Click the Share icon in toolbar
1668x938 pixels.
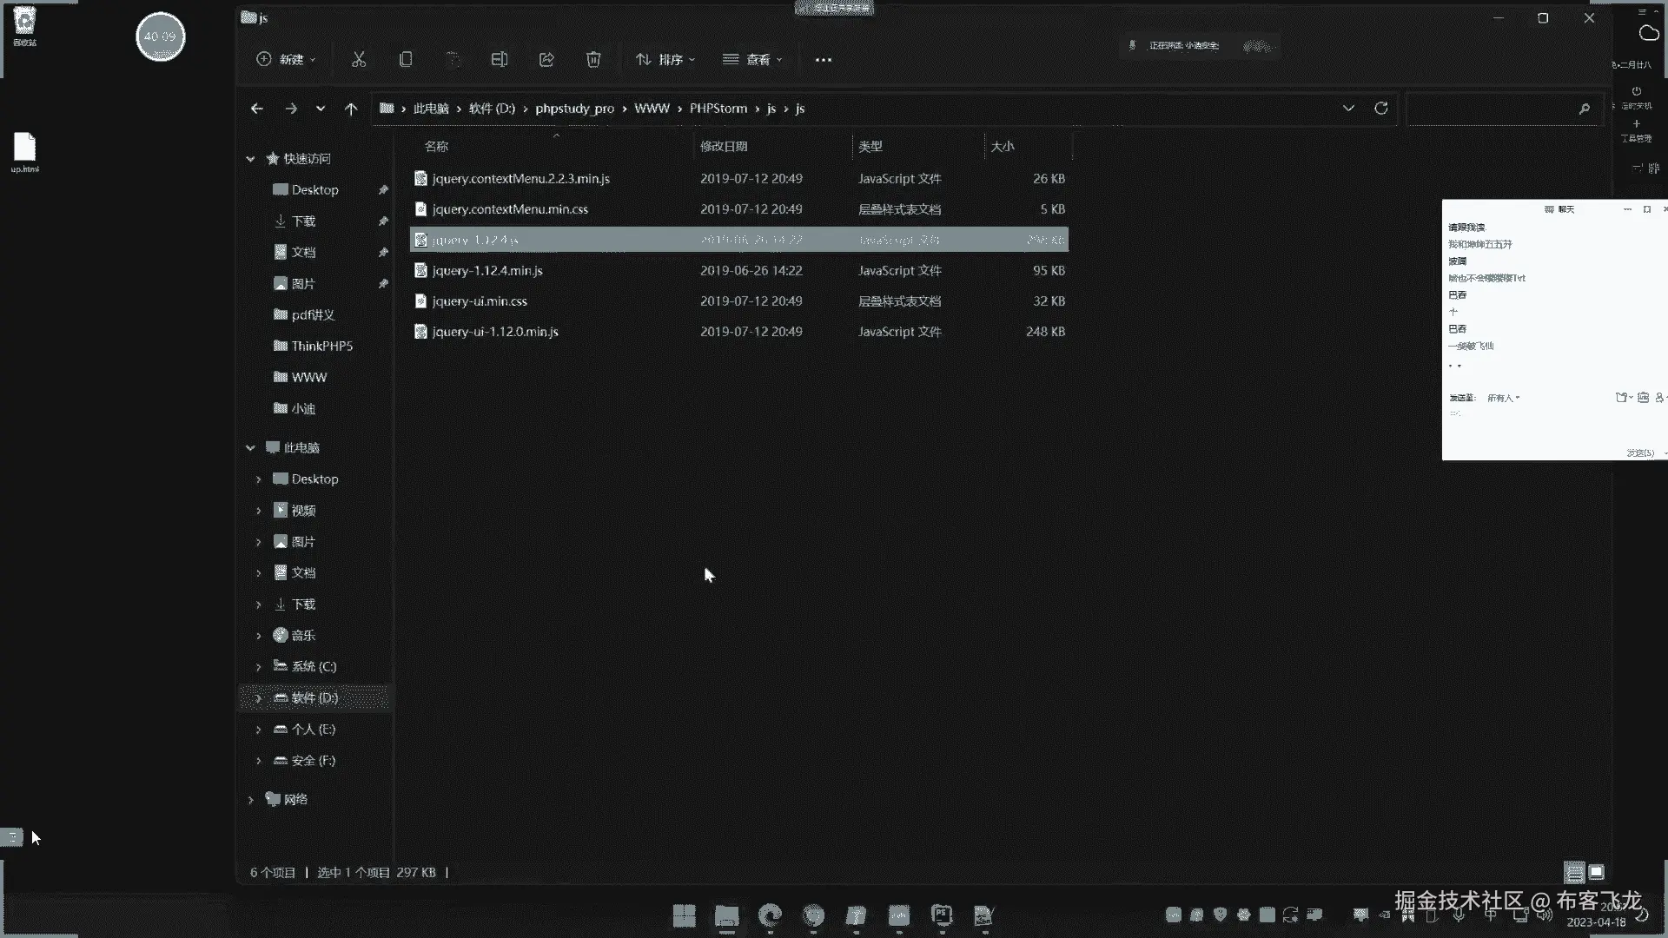point(546,60)
